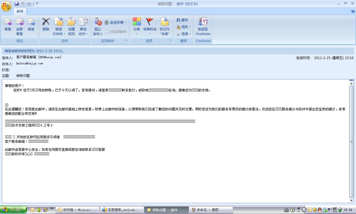
Task: Click recipient kelvin@cnjjy.com
Action: (x=29, y=64)
